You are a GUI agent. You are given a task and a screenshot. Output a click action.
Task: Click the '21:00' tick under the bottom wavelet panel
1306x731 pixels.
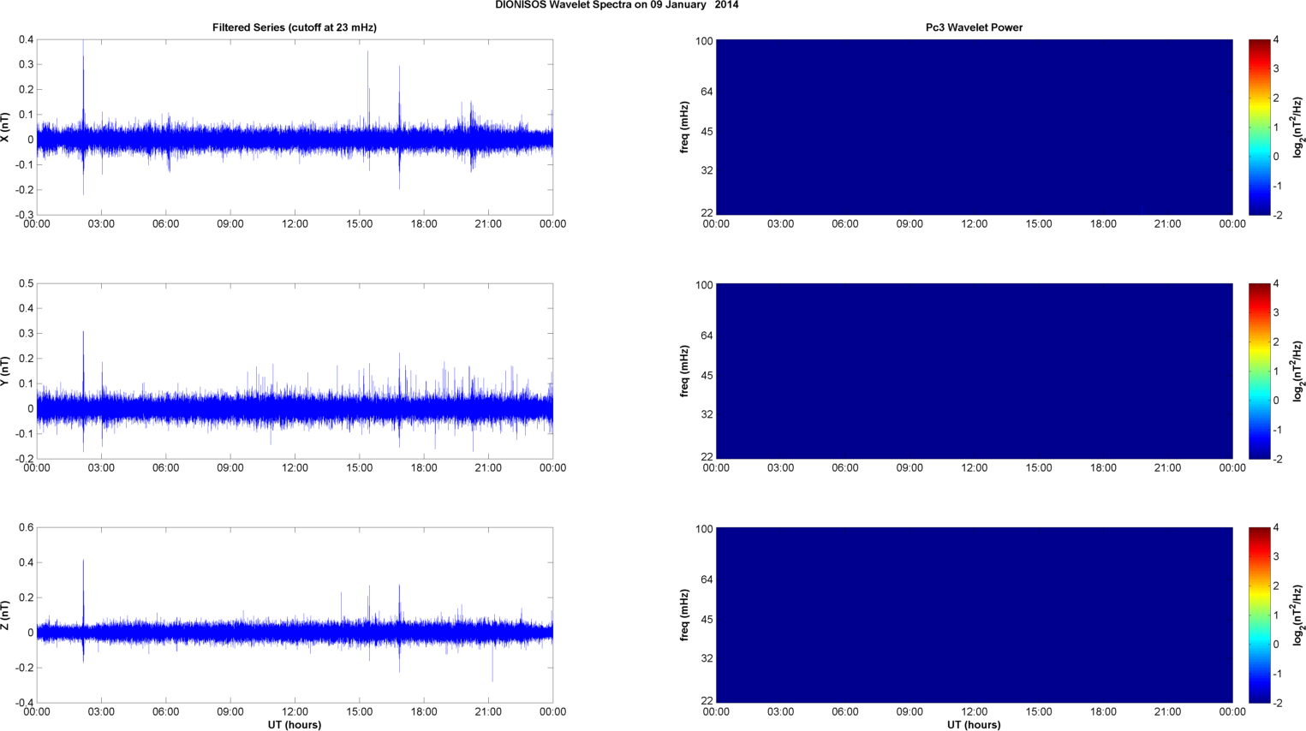pyautogui.click(x=1167, y=712)
